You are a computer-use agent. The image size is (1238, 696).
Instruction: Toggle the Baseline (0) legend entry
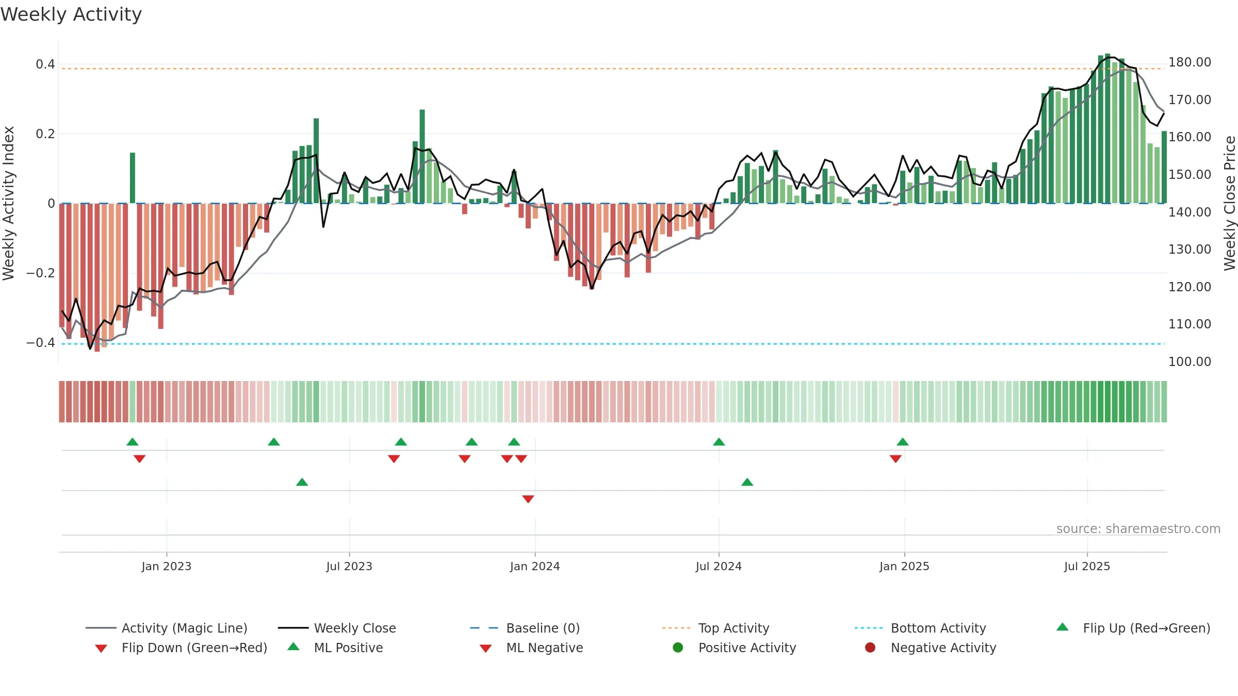525,628
